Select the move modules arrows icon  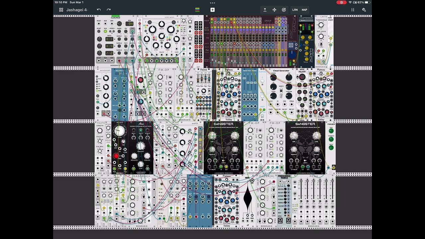click(x=274, y=10)
